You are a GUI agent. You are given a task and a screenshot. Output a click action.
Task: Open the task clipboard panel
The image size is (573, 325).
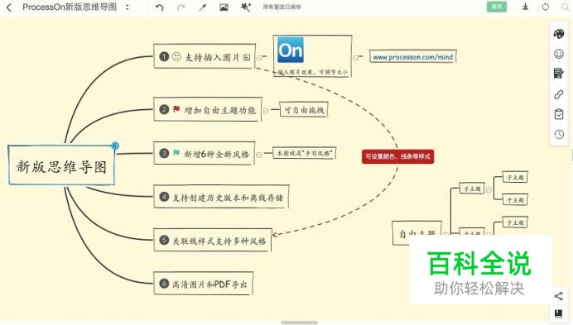pos(559,114)
